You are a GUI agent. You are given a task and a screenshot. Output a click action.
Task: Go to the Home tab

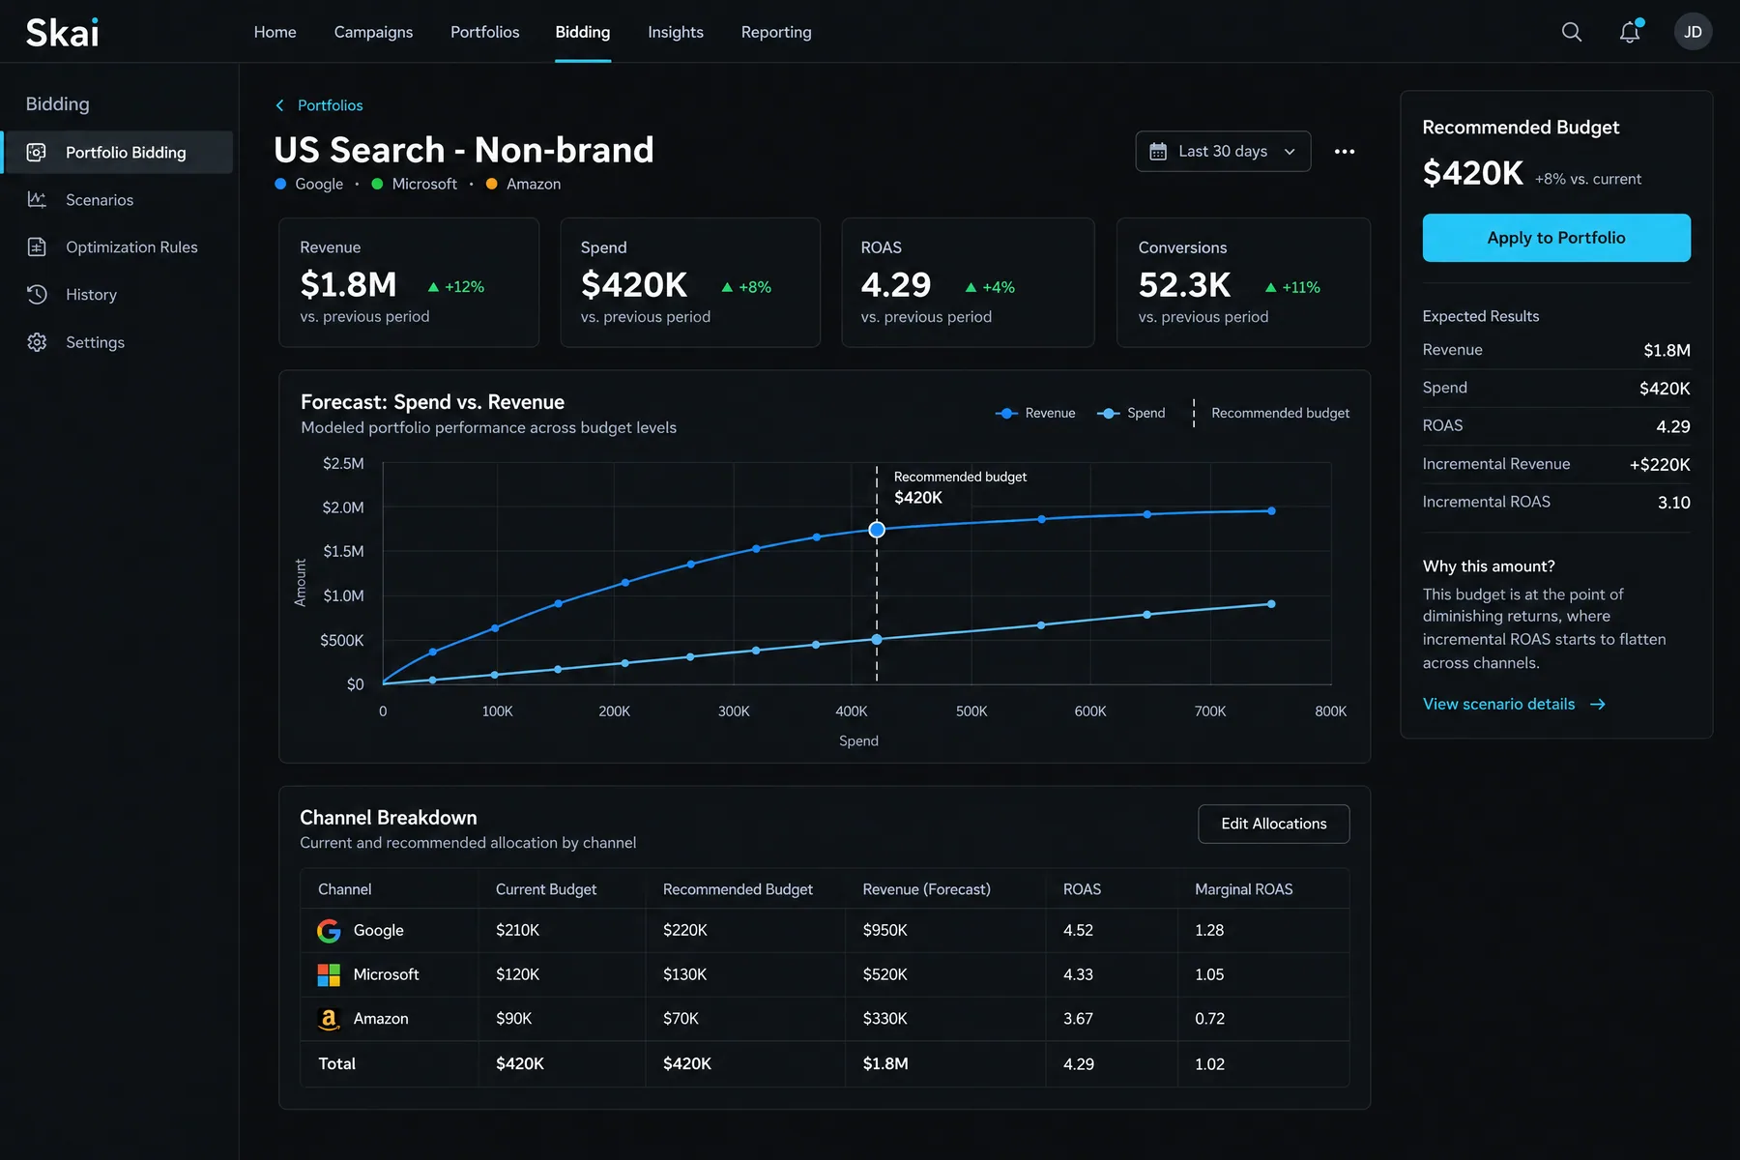tap(275, 32)
